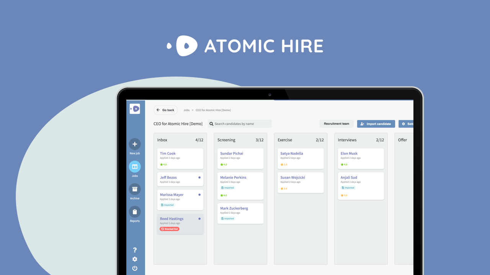
Task: Click the Inbox column header
Action: point(162,140)
